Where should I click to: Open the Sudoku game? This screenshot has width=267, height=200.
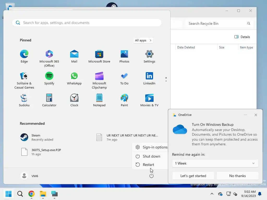pos(24,100)
